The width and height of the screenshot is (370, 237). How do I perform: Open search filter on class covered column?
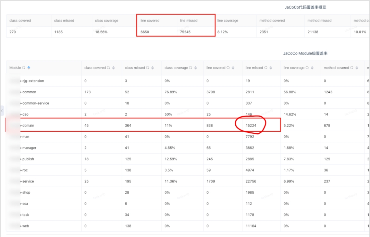(109, 68)
